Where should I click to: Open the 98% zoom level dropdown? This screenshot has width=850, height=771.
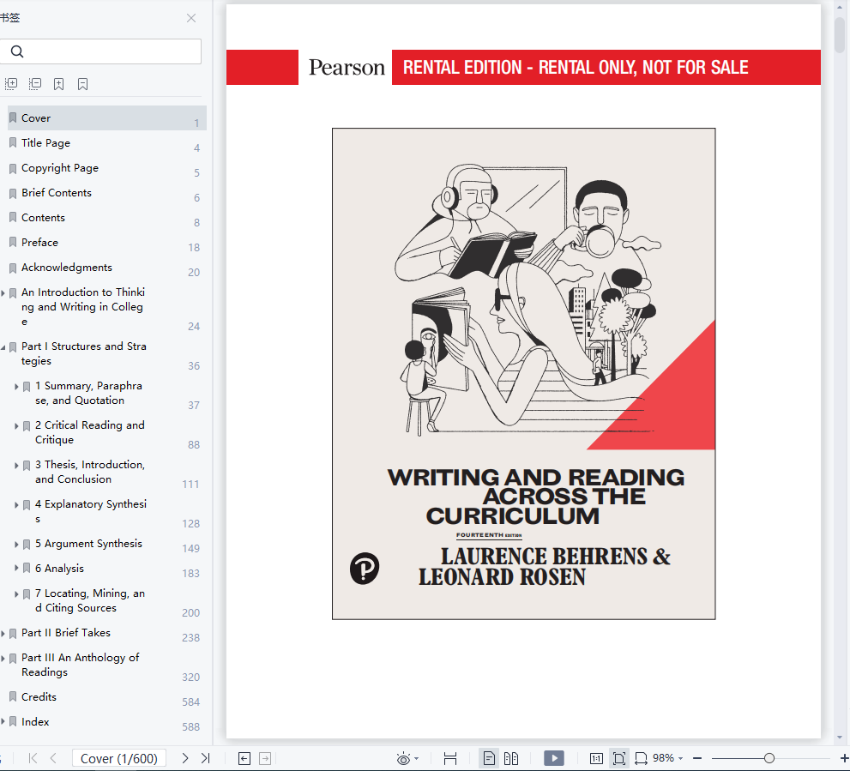point(668,758)
